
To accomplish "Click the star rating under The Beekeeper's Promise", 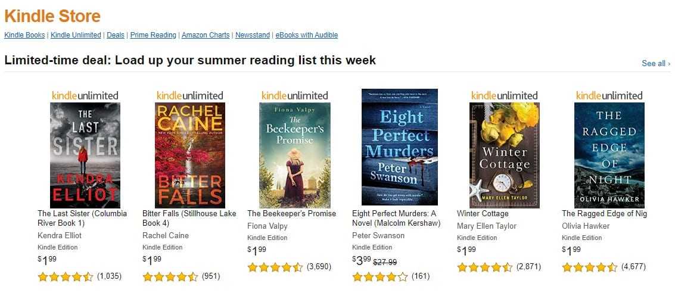I will point(275,267).
